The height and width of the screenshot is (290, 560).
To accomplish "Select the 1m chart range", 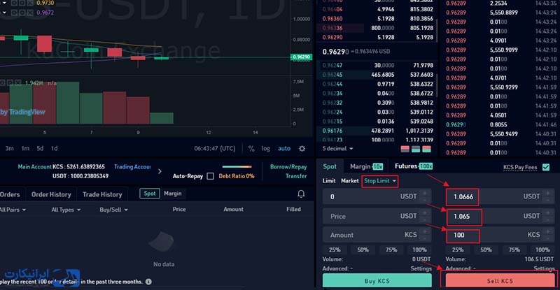I will (25, 148).
